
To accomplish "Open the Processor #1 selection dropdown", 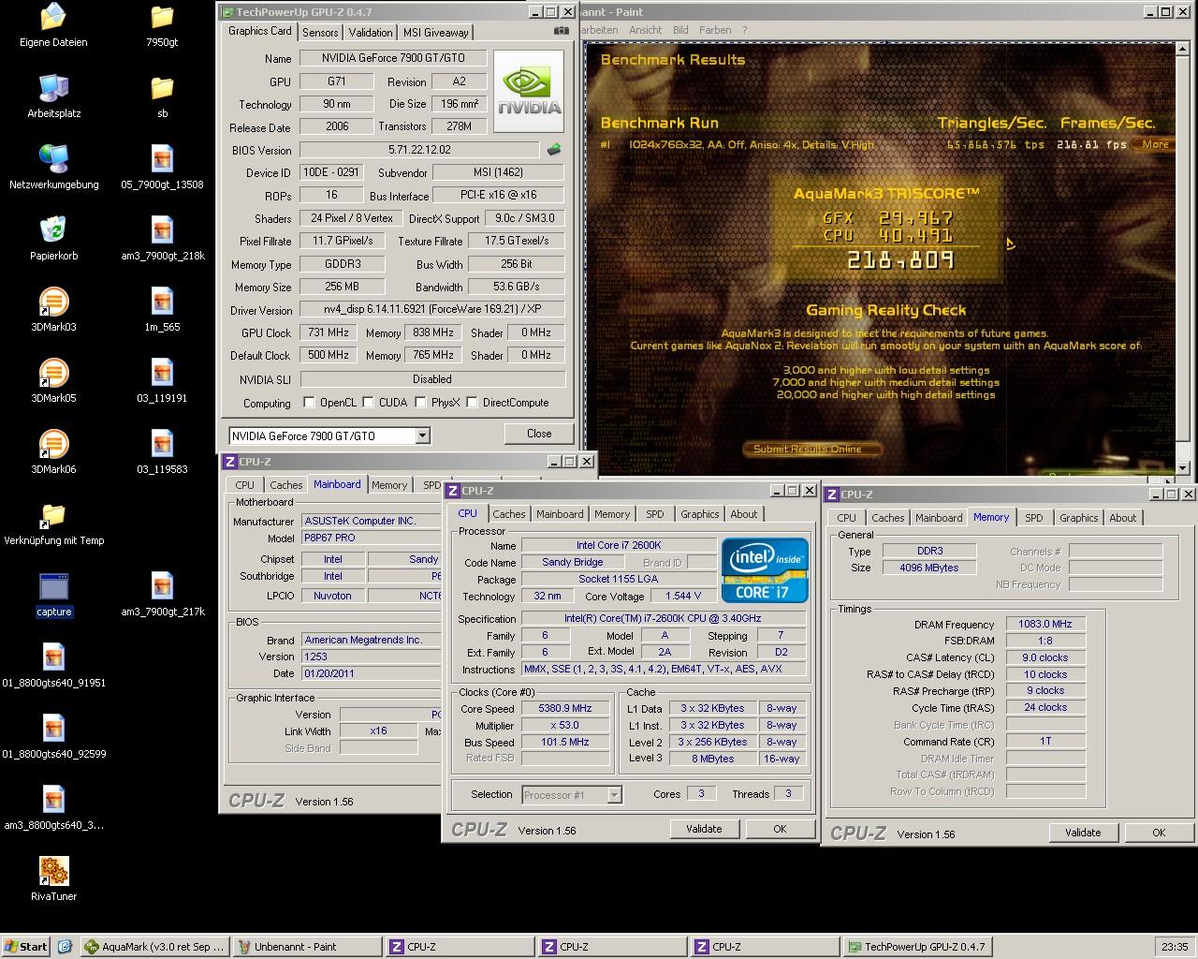I will point(614,795).
